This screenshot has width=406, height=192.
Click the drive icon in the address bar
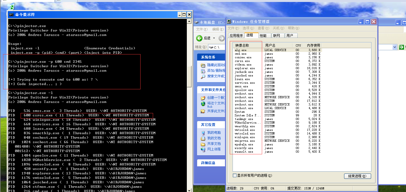point(211,47)
